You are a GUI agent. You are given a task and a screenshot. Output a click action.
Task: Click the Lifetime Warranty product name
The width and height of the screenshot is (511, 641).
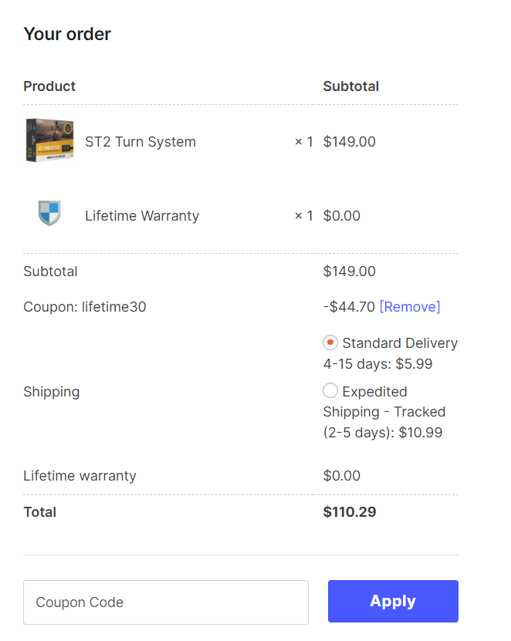click(142, 216)
